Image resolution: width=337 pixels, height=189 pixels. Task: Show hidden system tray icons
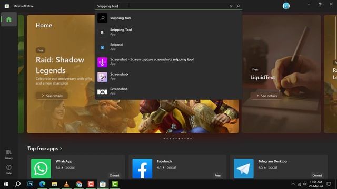(293, 184)
